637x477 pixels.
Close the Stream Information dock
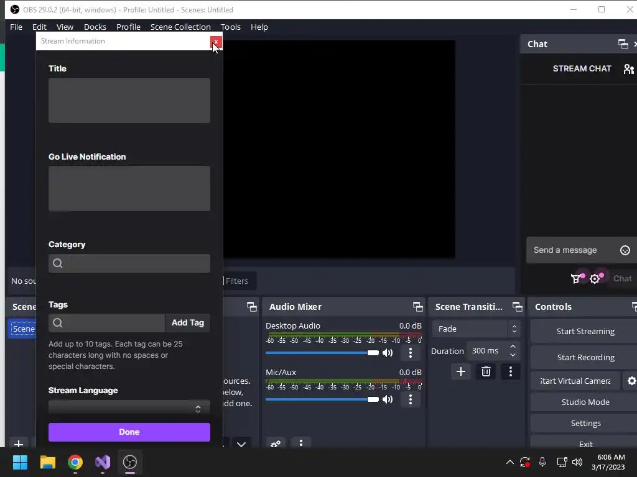(216, 42)
